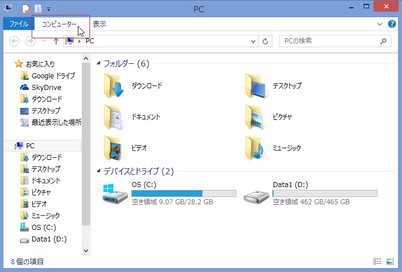The image size is (402, 272).
Task: Click the PC system icon in title bar
Action: pos(8,9)
